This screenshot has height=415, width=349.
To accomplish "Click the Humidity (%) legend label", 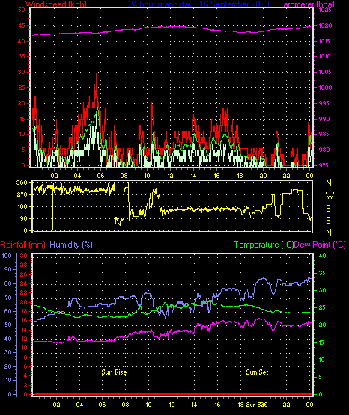I will (x=71, y=245).
